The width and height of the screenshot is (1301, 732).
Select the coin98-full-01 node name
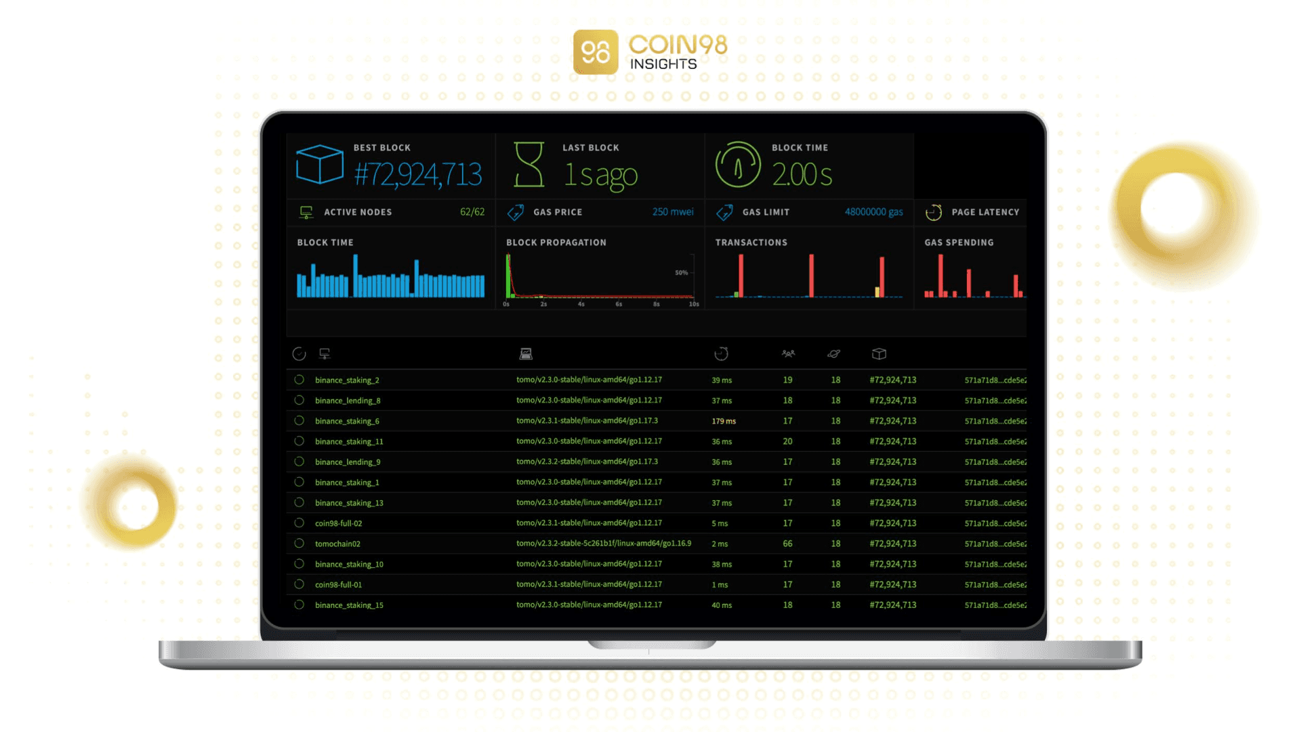pyautogui.click(x=338, y=584)
